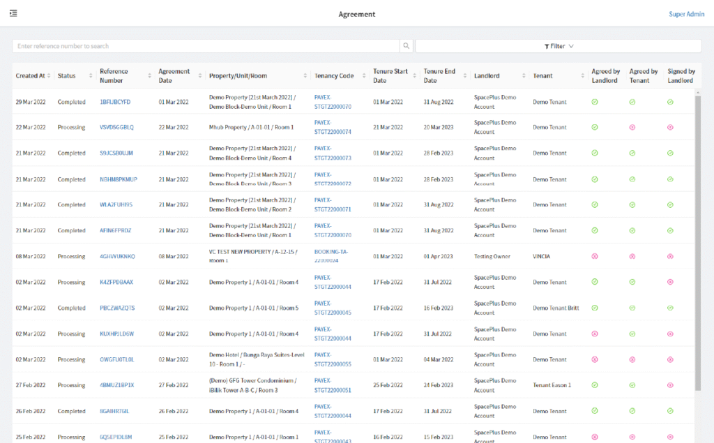
Task: Click the reference number search field
Action: (206, 46)
